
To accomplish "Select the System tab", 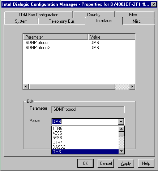I will click(x=21, y=21).
